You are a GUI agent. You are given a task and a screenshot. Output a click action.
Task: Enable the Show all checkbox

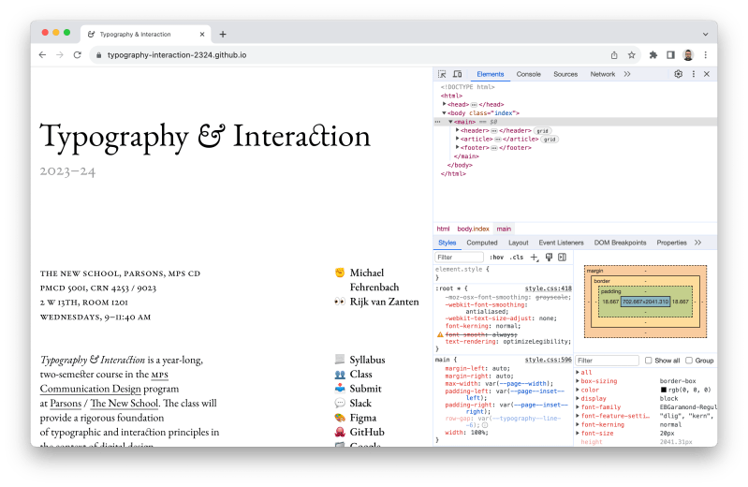(649, 361)
